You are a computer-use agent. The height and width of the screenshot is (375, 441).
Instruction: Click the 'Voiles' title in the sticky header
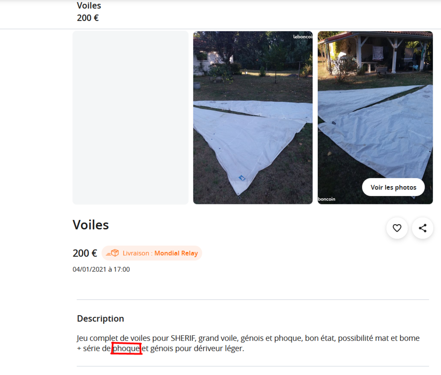coord(89,5)
